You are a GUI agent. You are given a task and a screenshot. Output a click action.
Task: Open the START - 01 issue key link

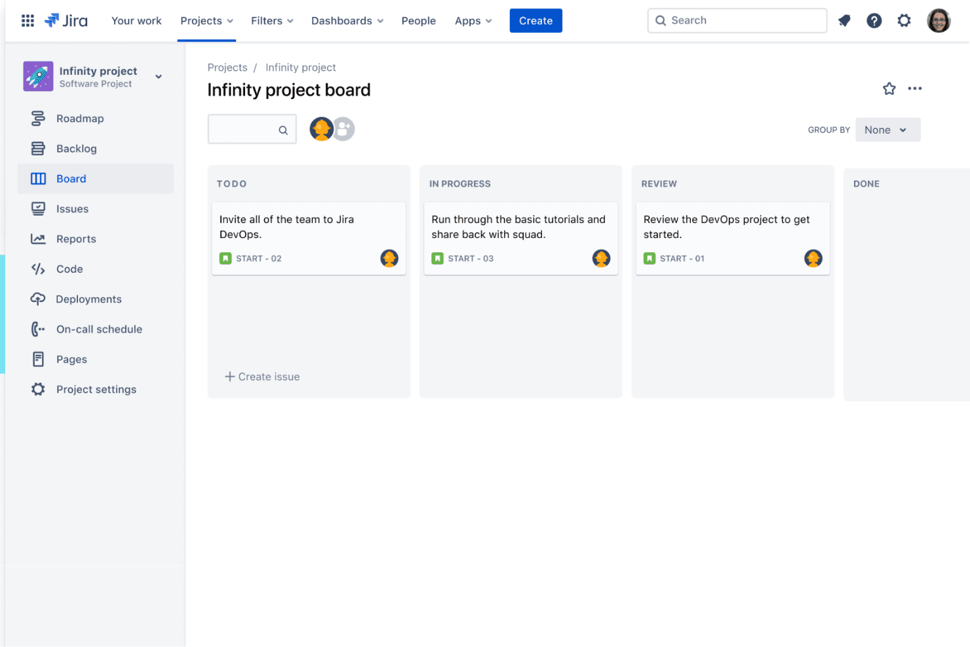click(x=682, y=259)
